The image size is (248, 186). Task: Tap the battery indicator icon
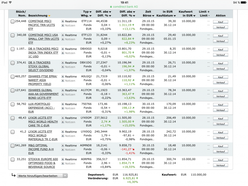[244, 3]
